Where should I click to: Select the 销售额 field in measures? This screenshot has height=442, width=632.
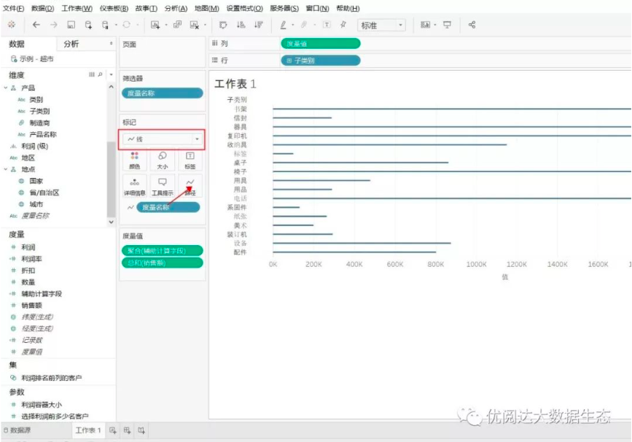[x=31, y=306]
